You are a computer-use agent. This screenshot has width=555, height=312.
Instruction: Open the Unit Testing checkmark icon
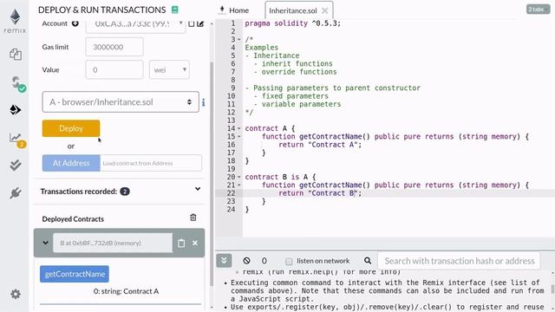16,165
